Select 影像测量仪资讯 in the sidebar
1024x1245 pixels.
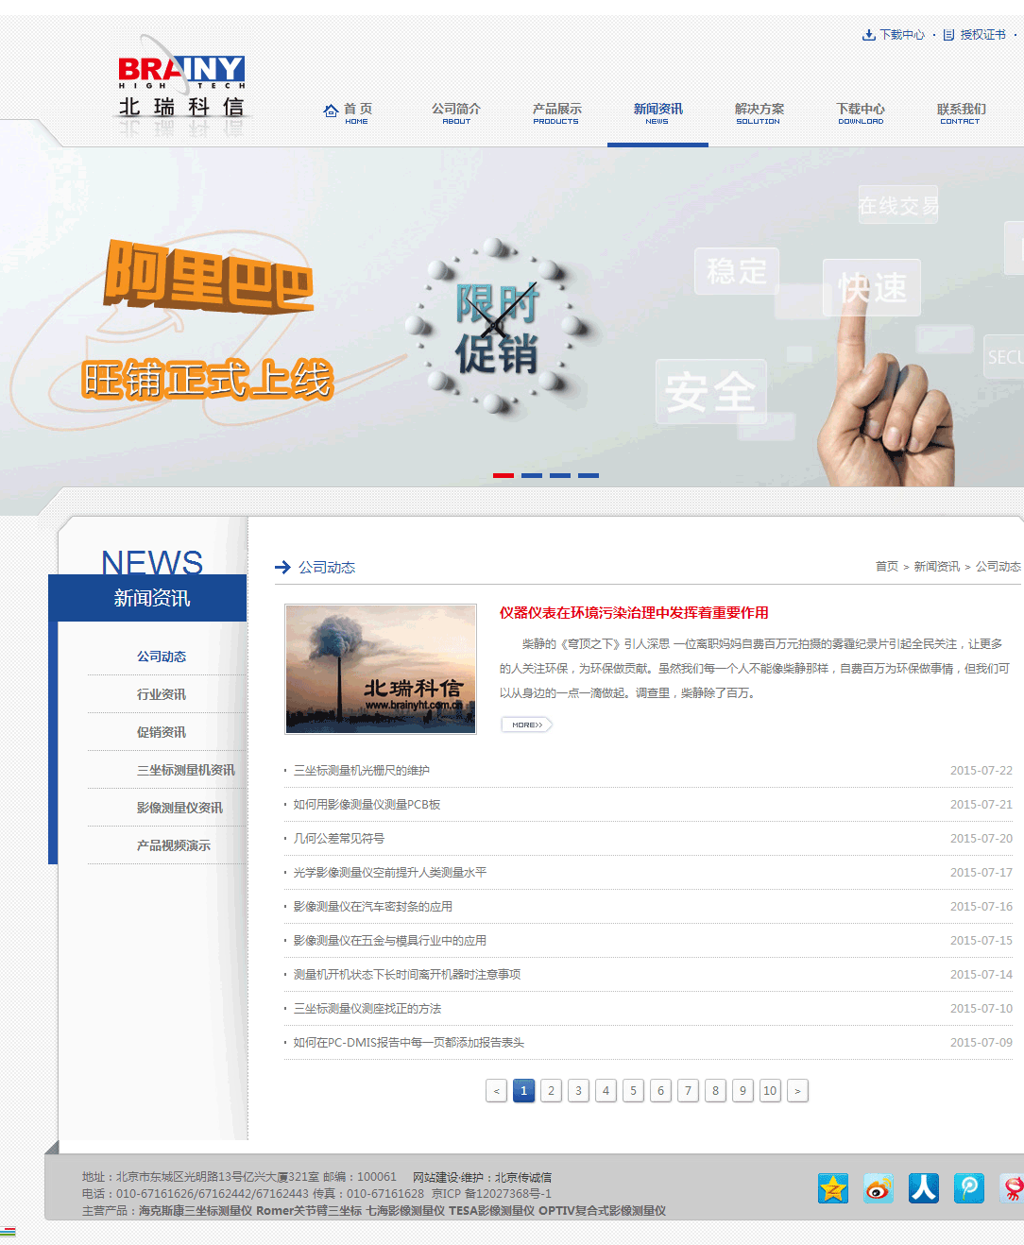[x=179, y=808]
